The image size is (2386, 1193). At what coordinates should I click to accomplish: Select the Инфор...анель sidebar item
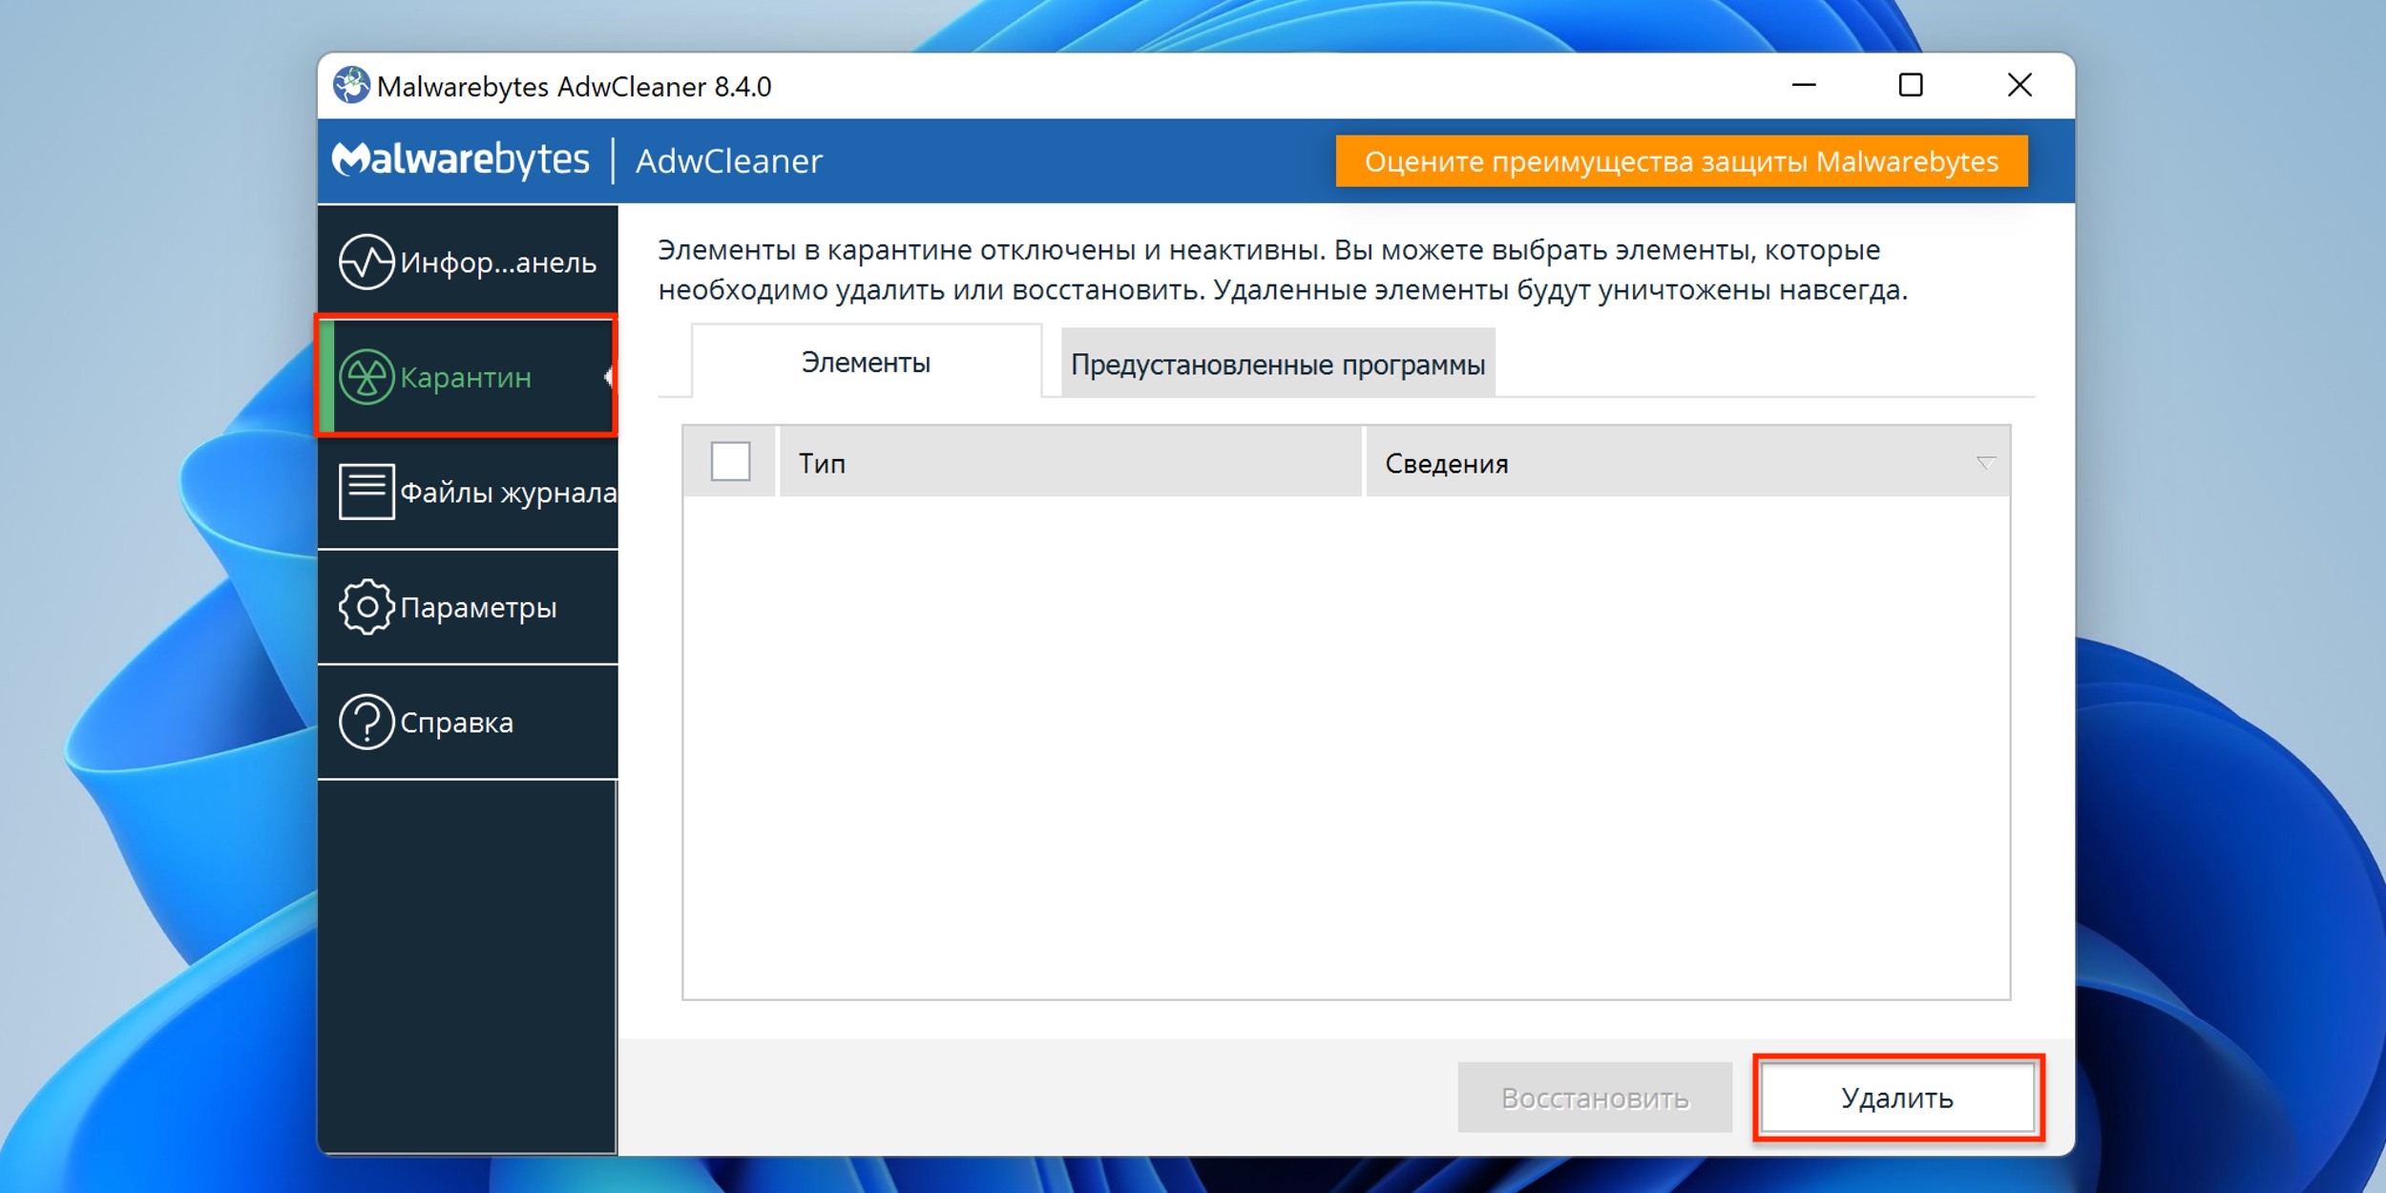coord(468,262)
